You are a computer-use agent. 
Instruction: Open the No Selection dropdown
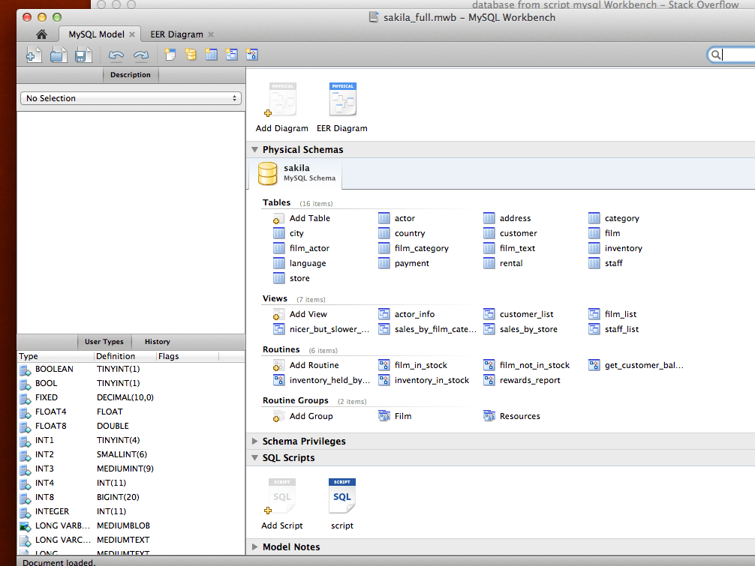tap(131, 98)
